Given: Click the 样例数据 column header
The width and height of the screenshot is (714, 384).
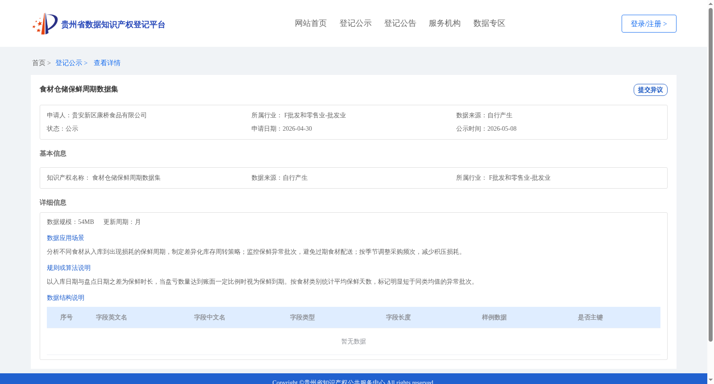Looking at the screenshot, I should coord(494,318).
